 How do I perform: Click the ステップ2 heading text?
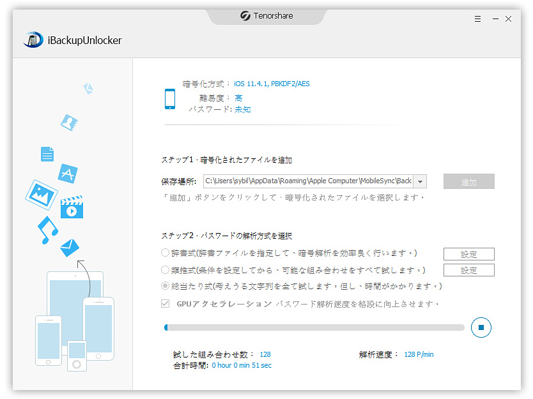227,236
